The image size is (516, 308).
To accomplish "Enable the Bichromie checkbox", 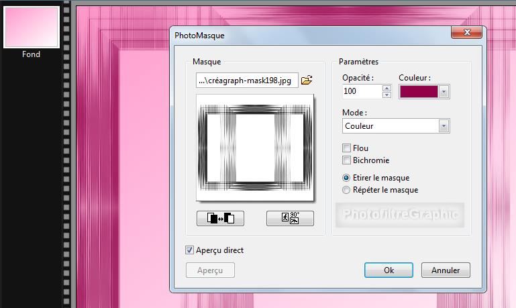I will click(347, 160).
